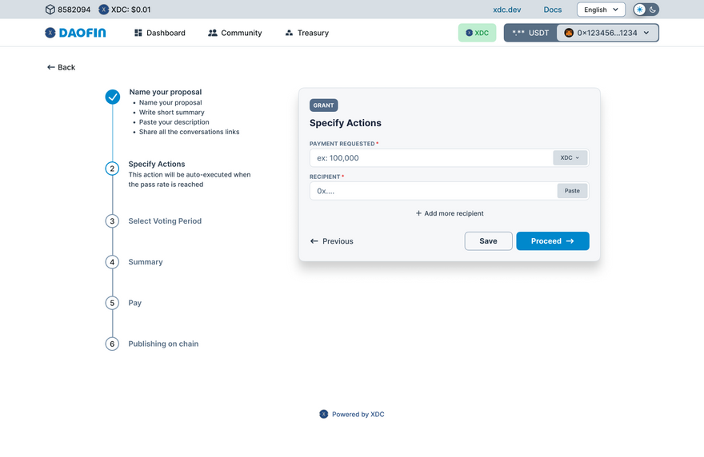Select the XDC network badge
Viewport: 704px width, 457px height.
(477, 33)
